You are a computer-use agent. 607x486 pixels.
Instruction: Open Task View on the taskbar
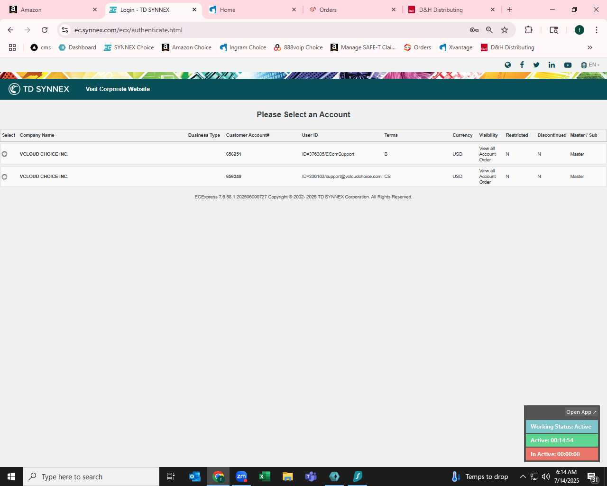tap(171, 477)
